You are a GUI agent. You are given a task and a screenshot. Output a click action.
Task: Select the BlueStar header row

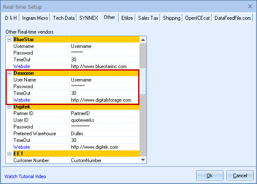click(76, 39)
